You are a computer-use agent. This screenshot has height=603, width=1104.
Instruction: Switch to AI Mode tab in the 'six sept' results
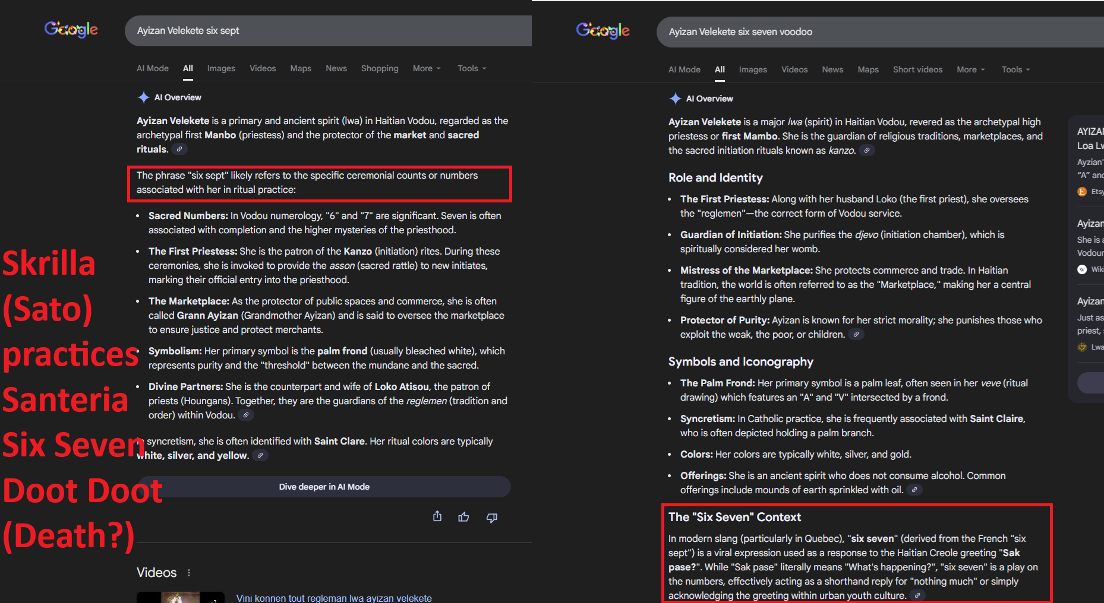click(153, 68)
